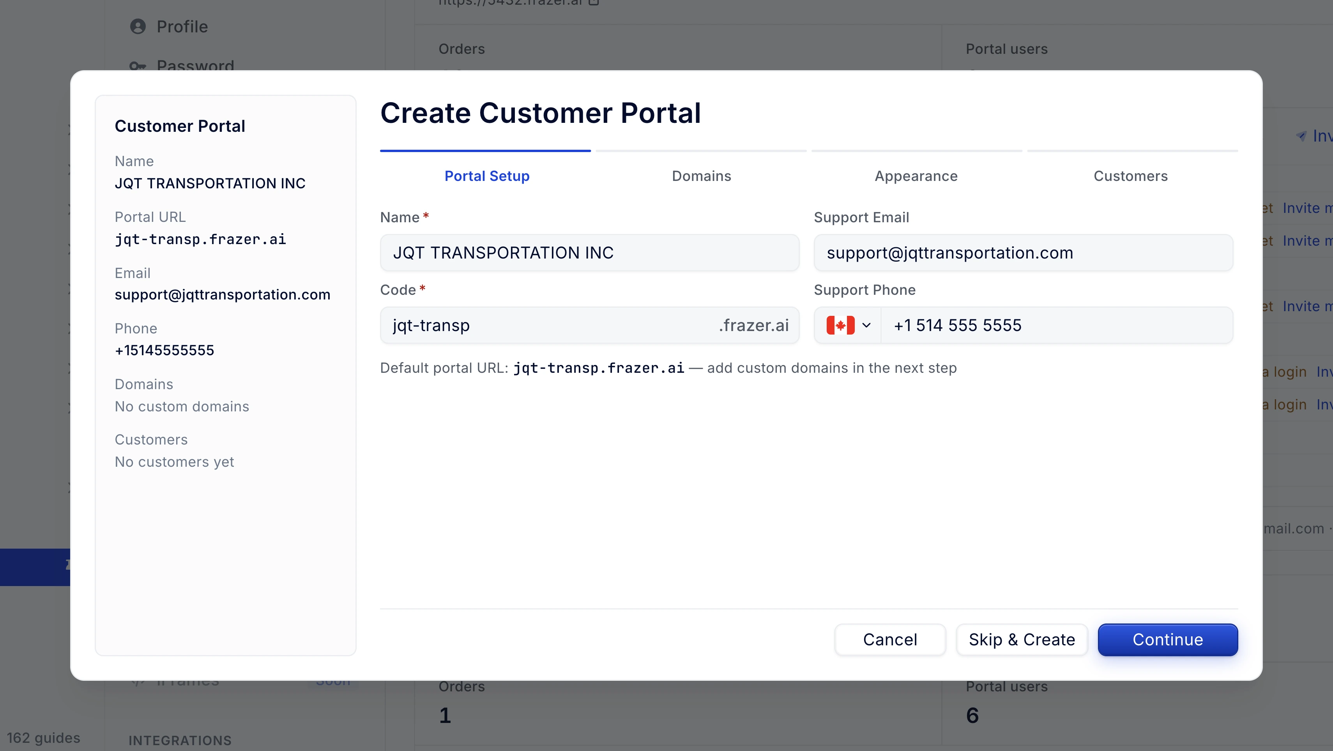1333x751 pixels.
Task: Focus the Support Email input field
Action: tap(1023, 253)
